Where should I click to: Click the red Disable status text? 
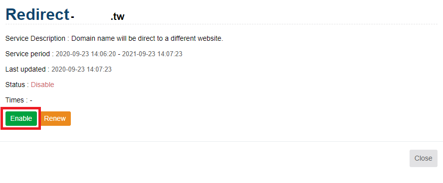(42, 85)
